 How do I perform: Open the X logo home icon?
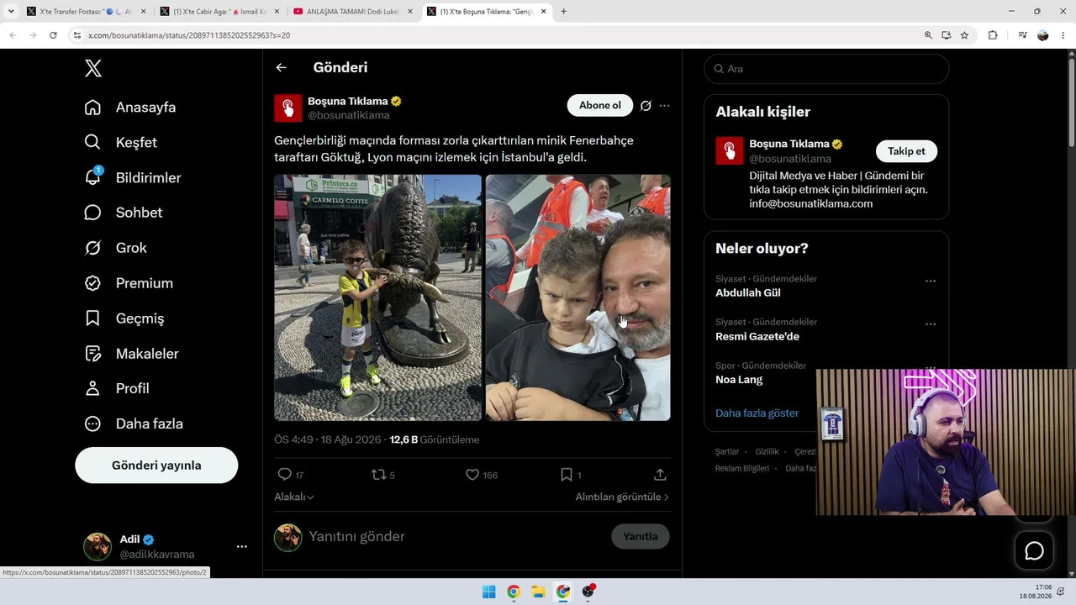tap(93, 69)
